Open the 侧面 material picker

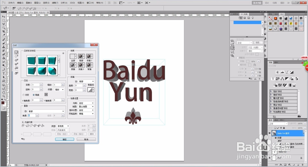point(73,65)
